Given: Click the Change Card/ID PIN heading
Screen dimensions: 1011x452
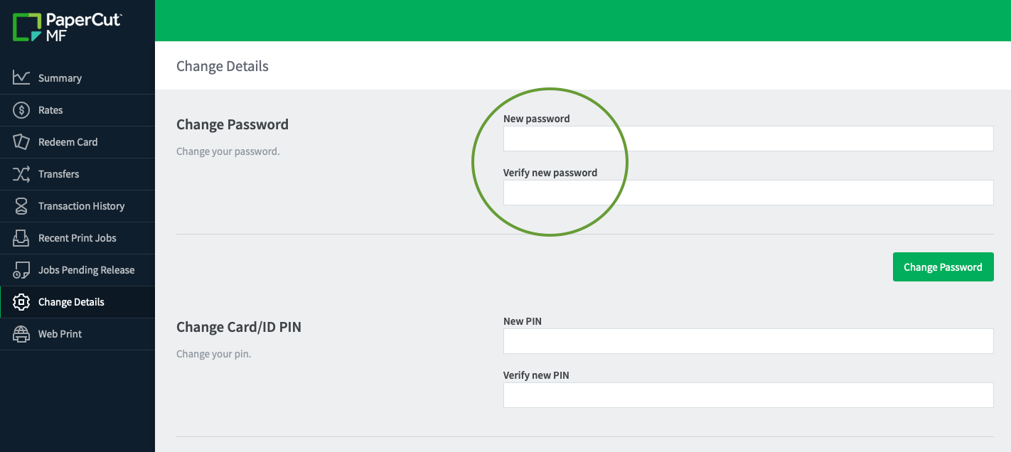Looking at the screenshot, I should [x=239, y=327].
